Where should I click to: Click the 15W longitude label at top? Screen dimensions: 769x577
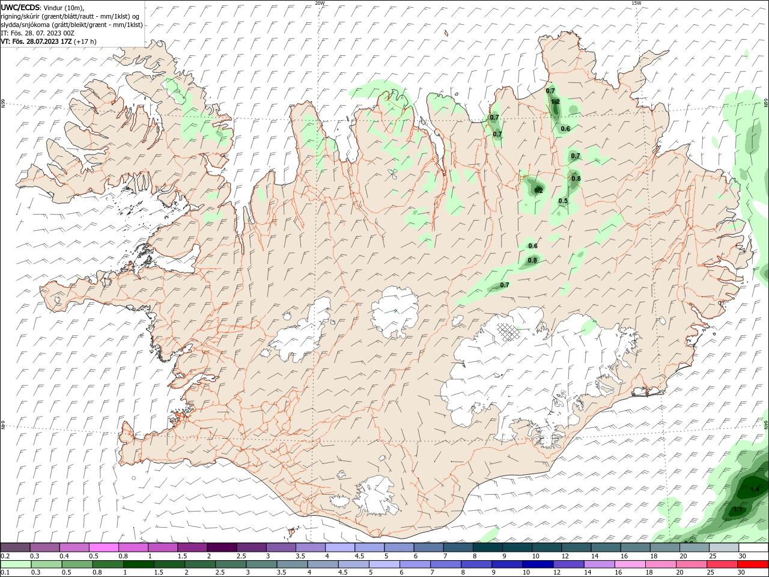click(636, 3)
